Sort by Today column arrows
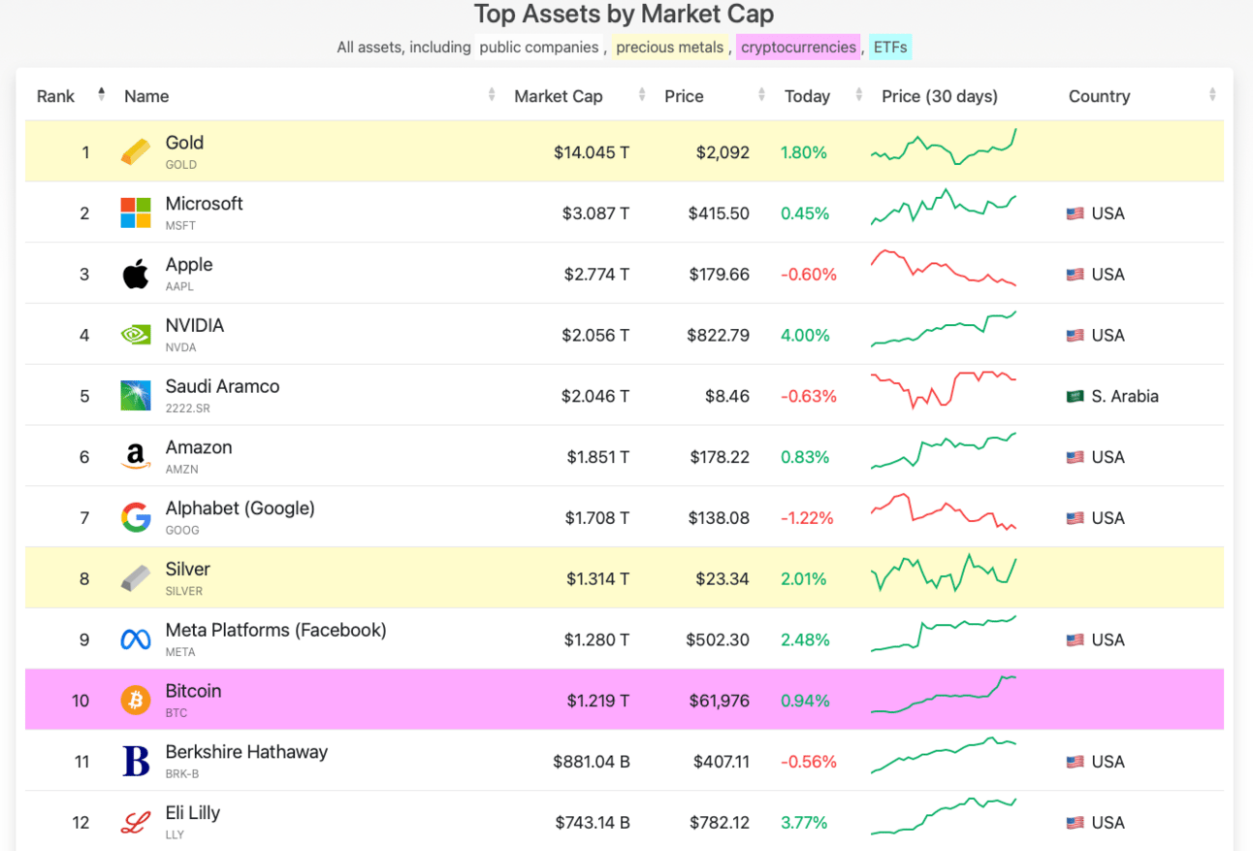Screen dimensions: 1253x851 click(x=859, y=95)
